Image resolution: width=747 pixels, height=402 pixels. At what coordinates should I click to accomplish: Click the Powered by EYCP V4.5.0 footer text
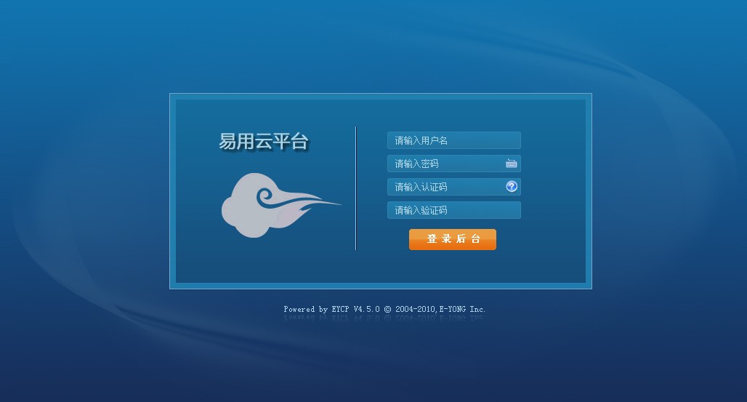point(384,309)
